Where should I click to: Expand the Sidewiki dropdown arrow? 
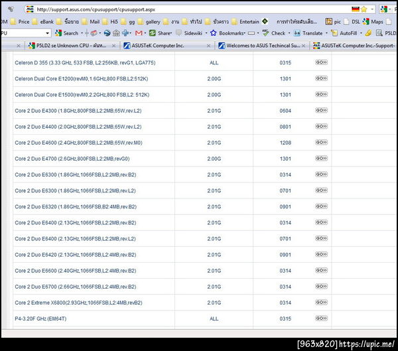206,33
